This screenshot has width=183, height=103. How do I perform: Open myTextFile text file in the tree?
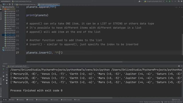(10, 31)
